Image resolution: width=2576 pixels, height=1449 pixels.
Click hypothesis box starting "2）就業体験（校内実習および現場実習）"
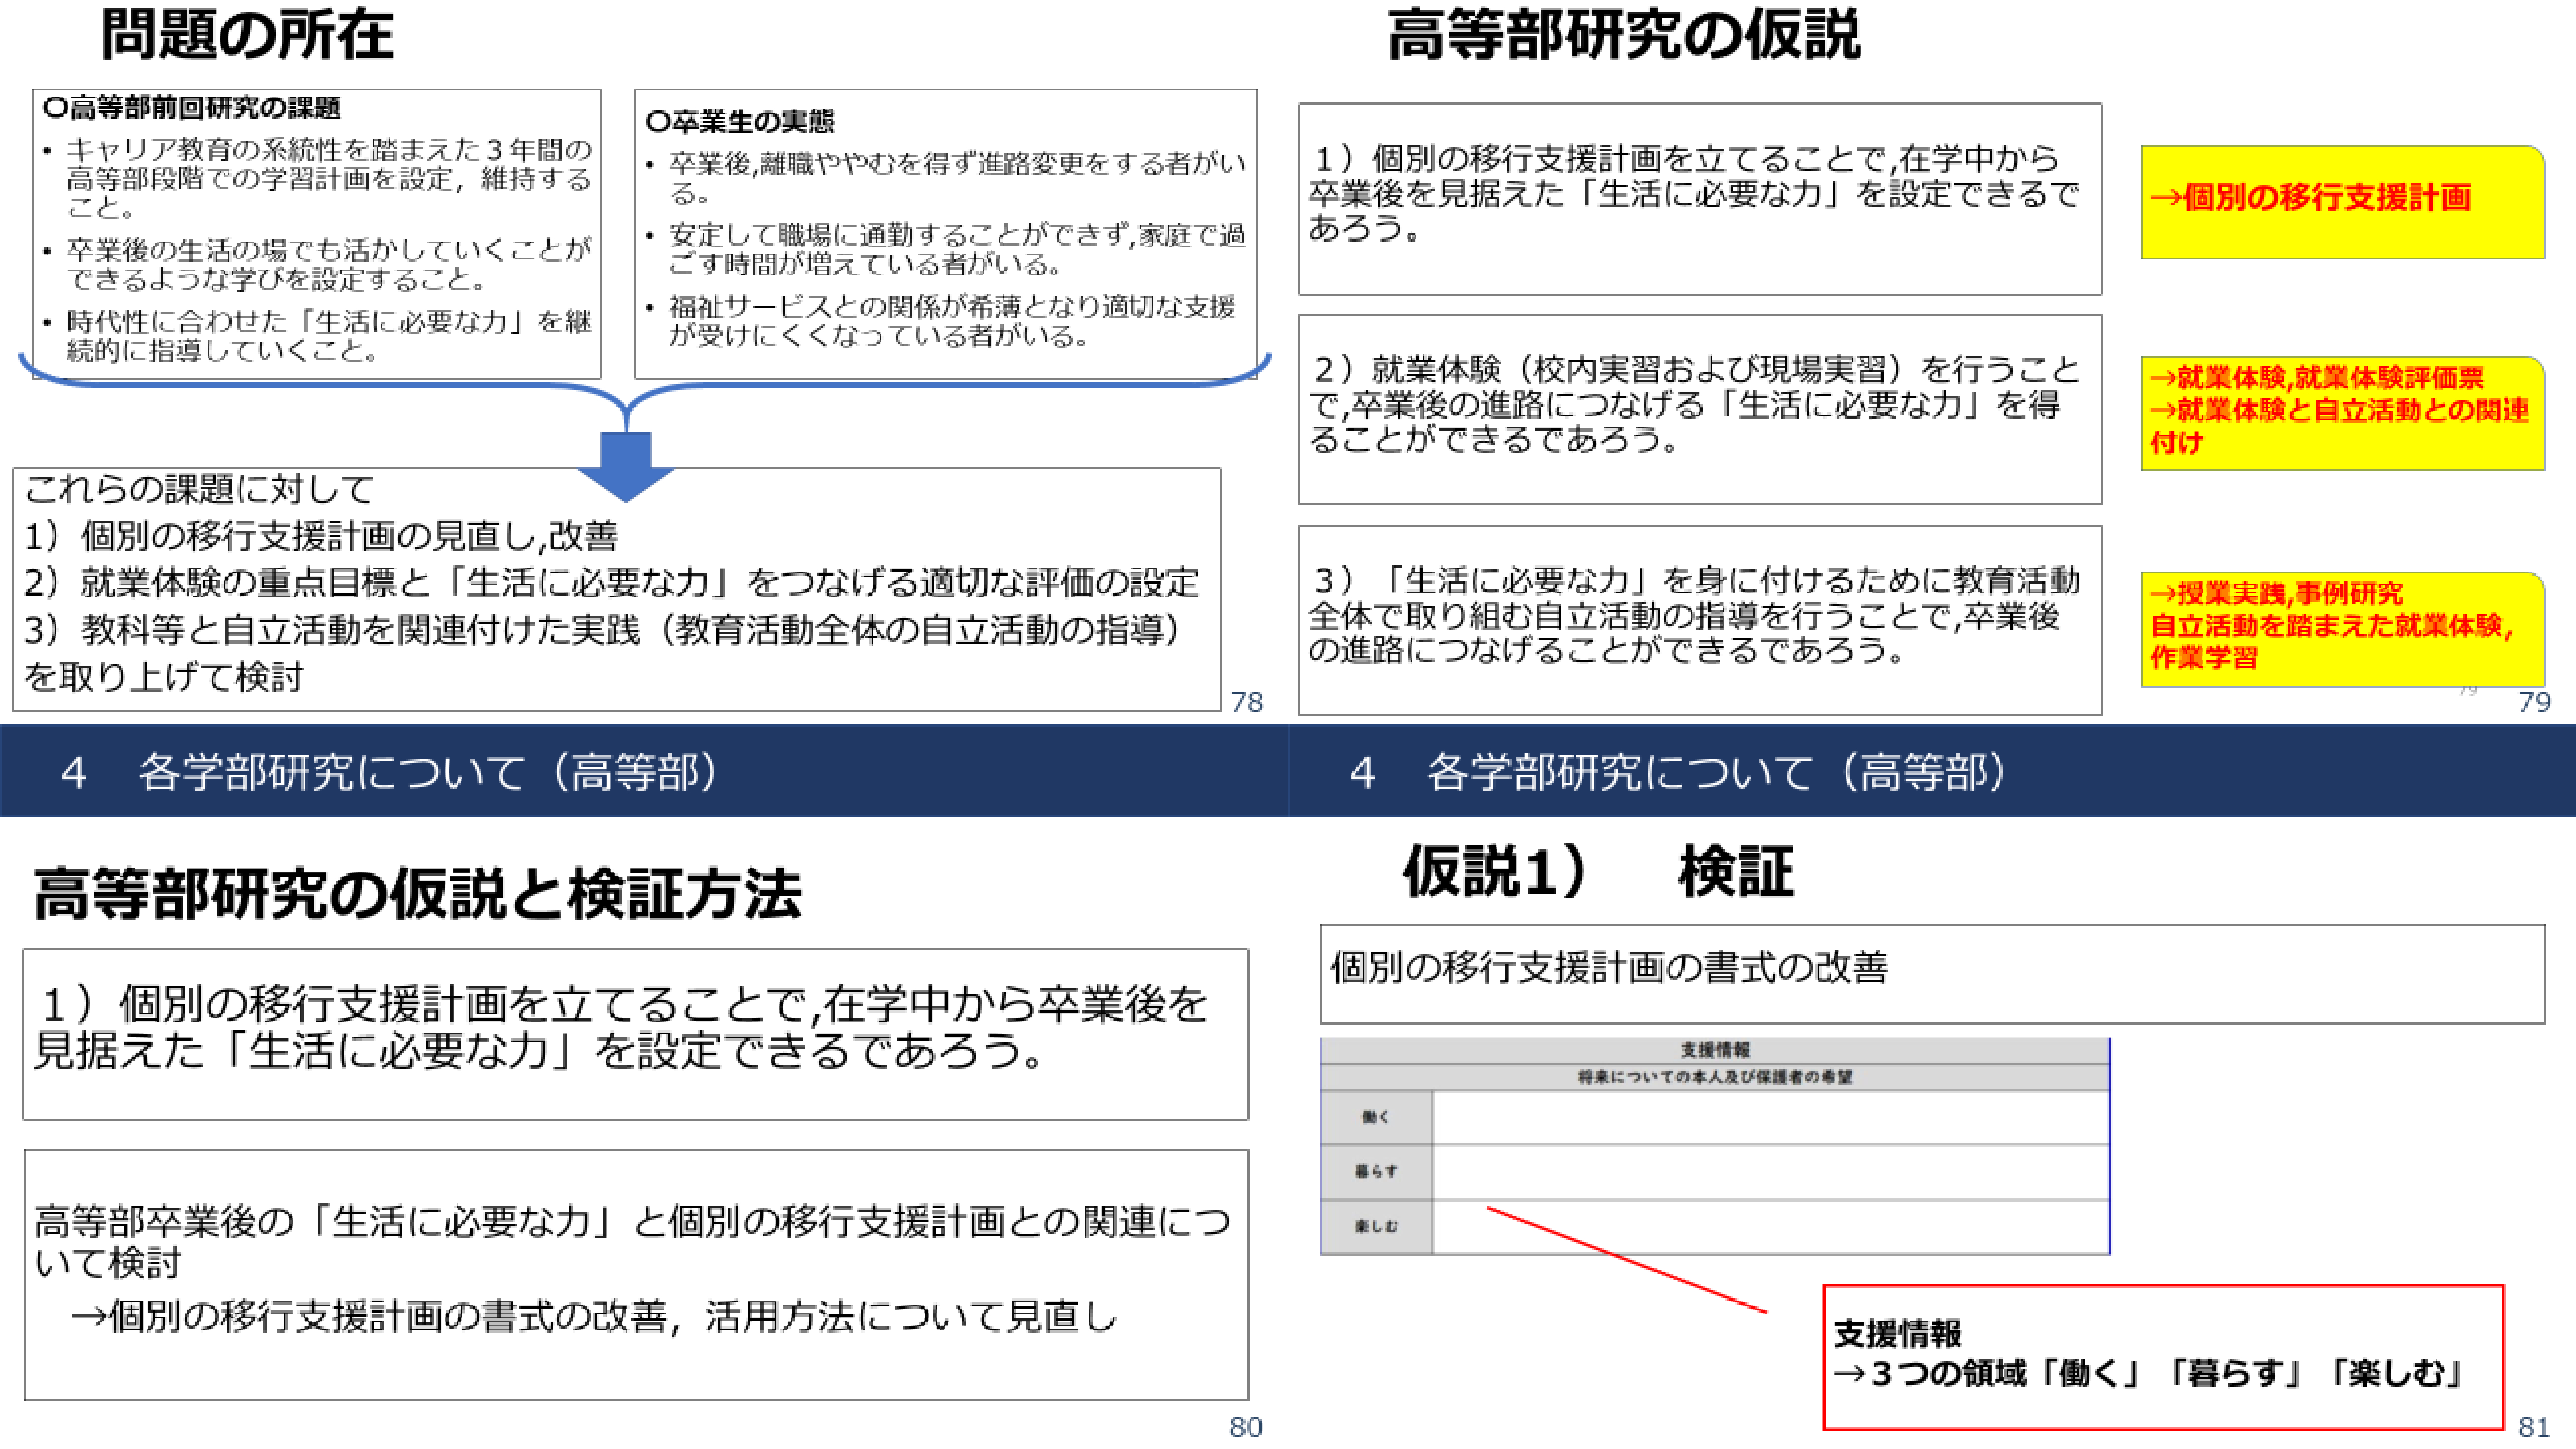point(1699,409)
